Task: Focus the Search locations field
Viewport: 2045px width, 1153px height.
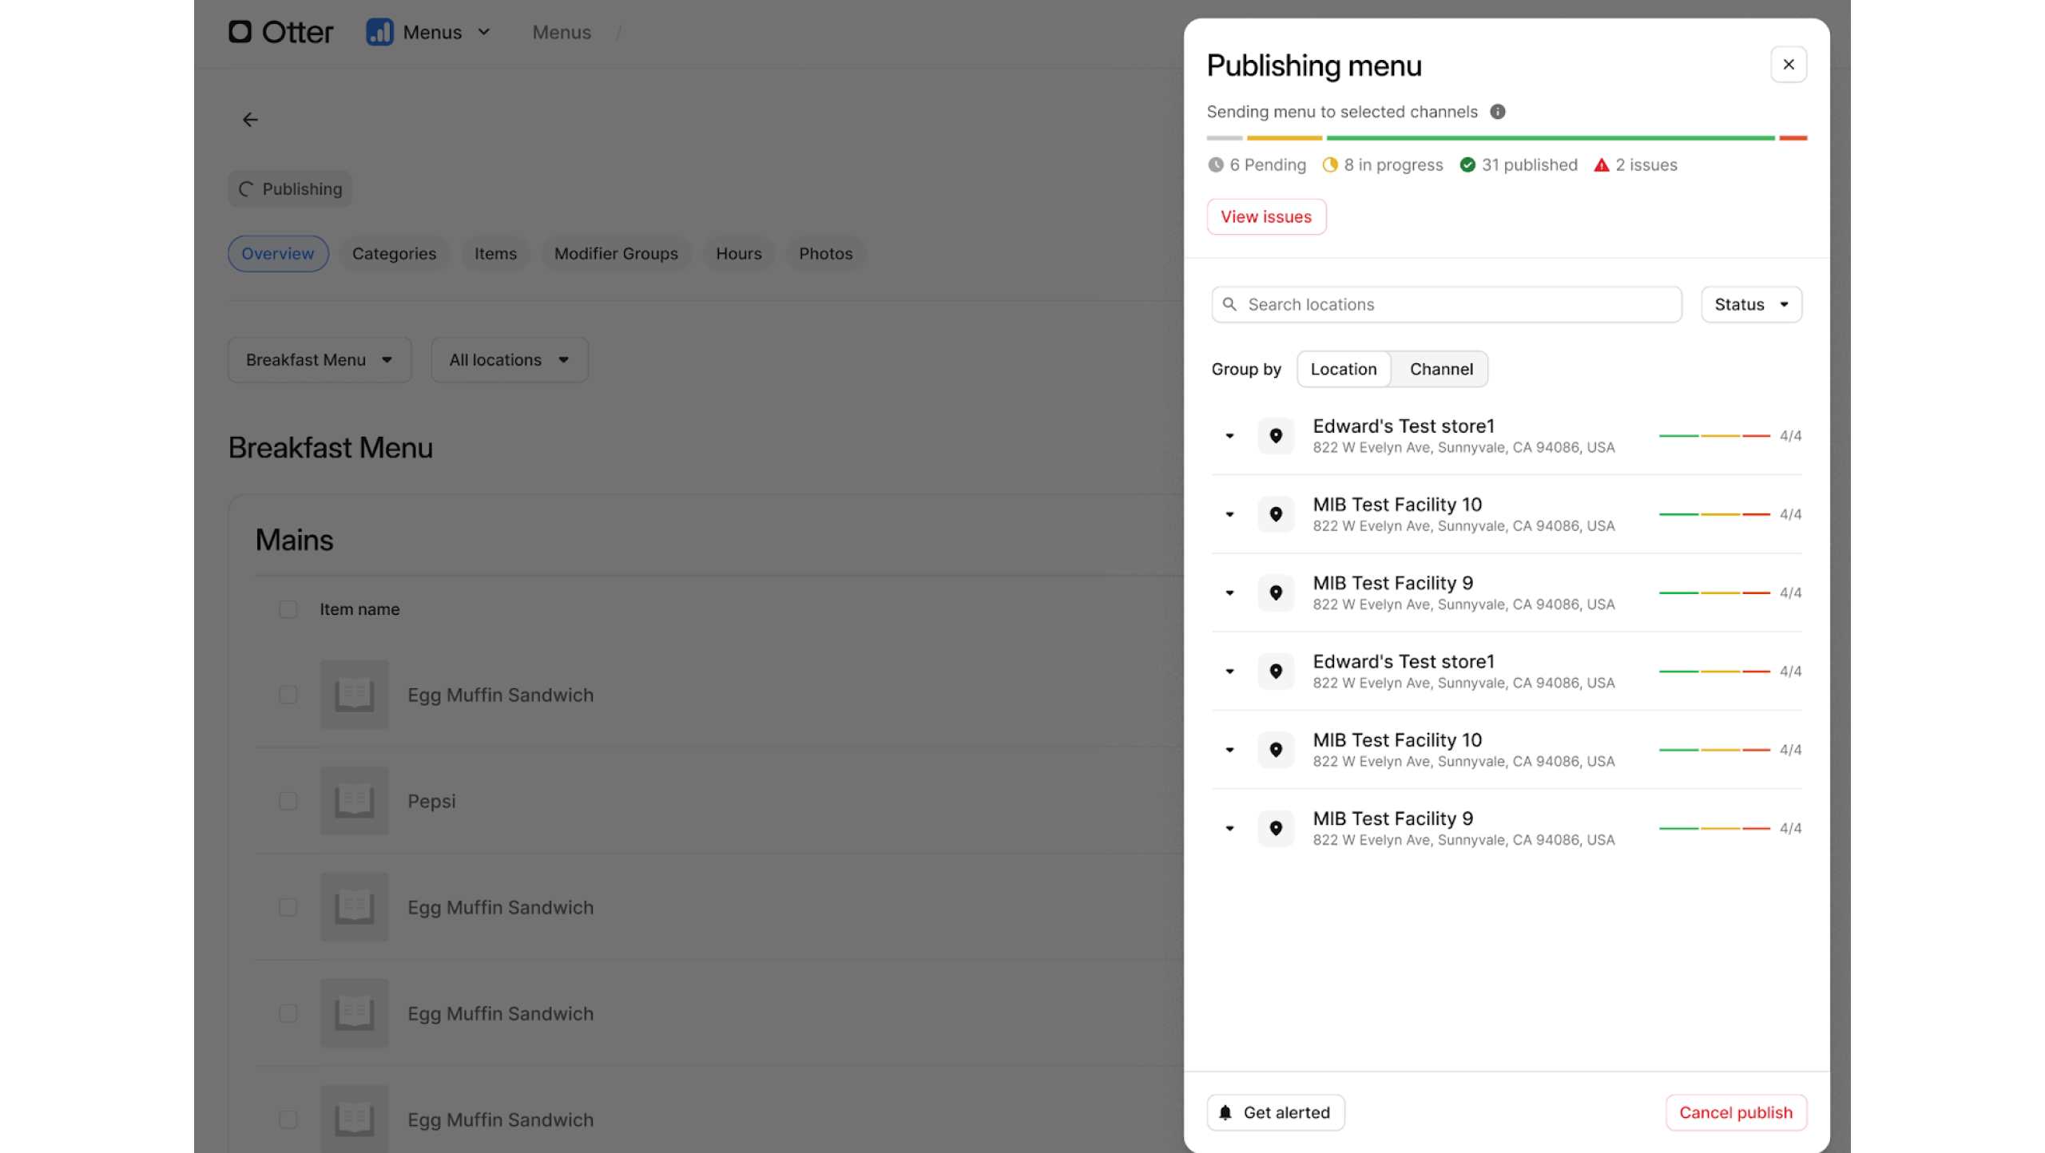Action: 1446,304
